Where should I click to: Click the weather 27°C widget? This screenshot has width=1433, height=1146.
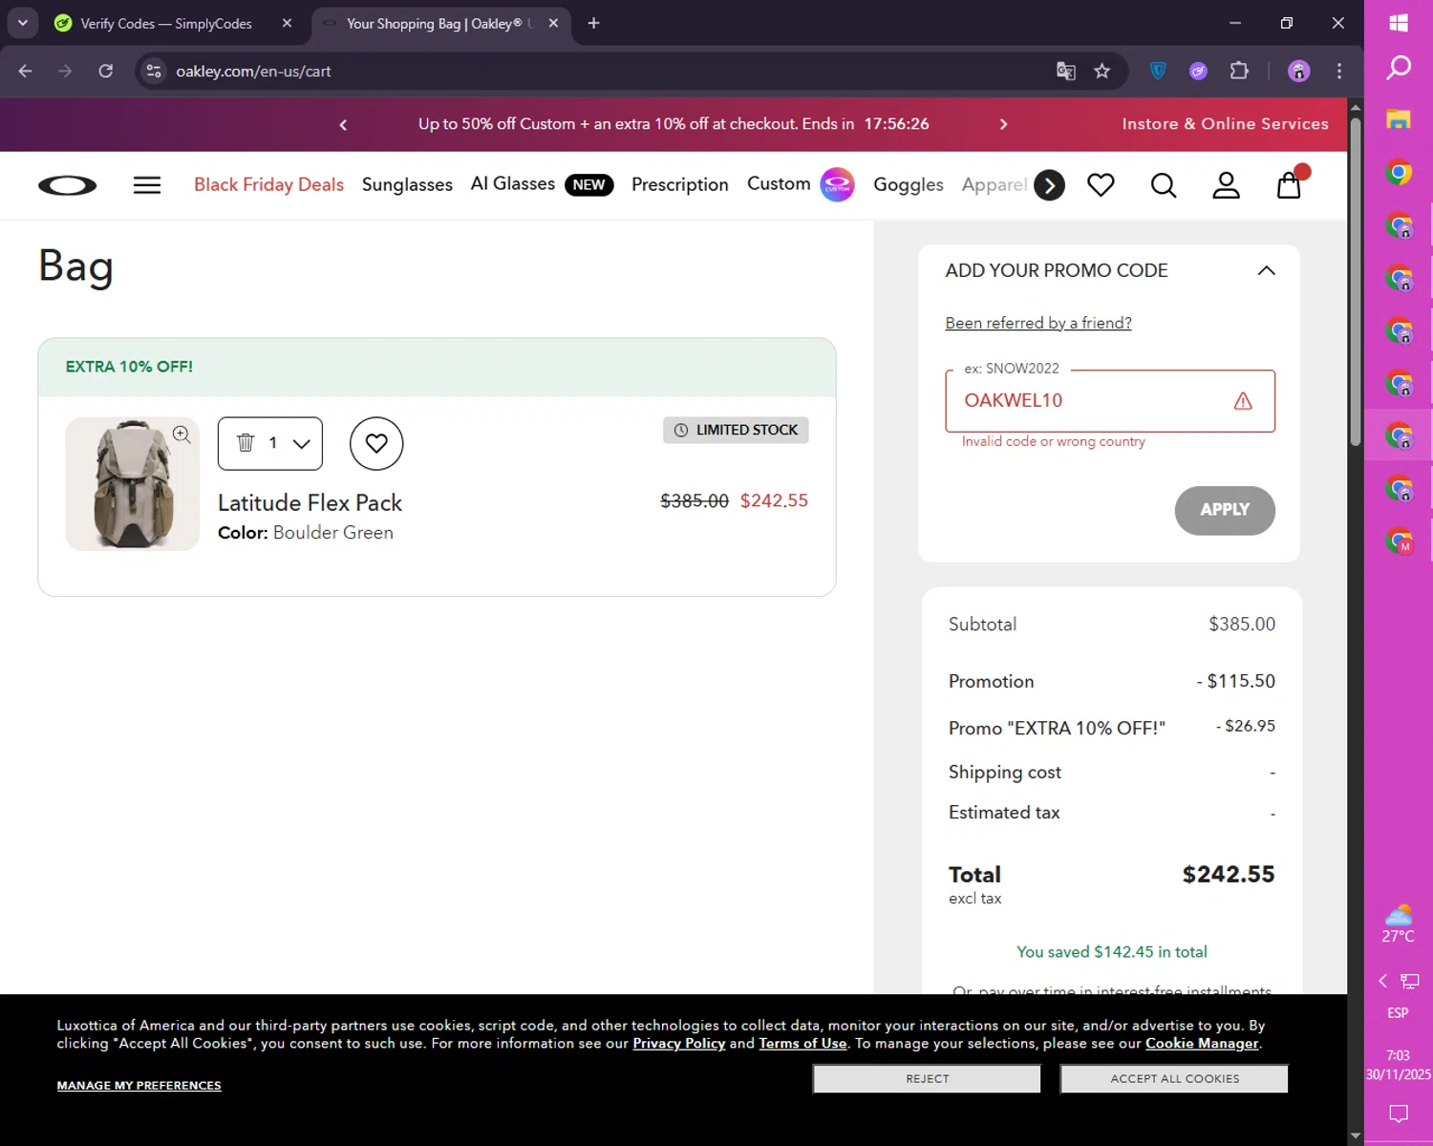pos(1399,923)
